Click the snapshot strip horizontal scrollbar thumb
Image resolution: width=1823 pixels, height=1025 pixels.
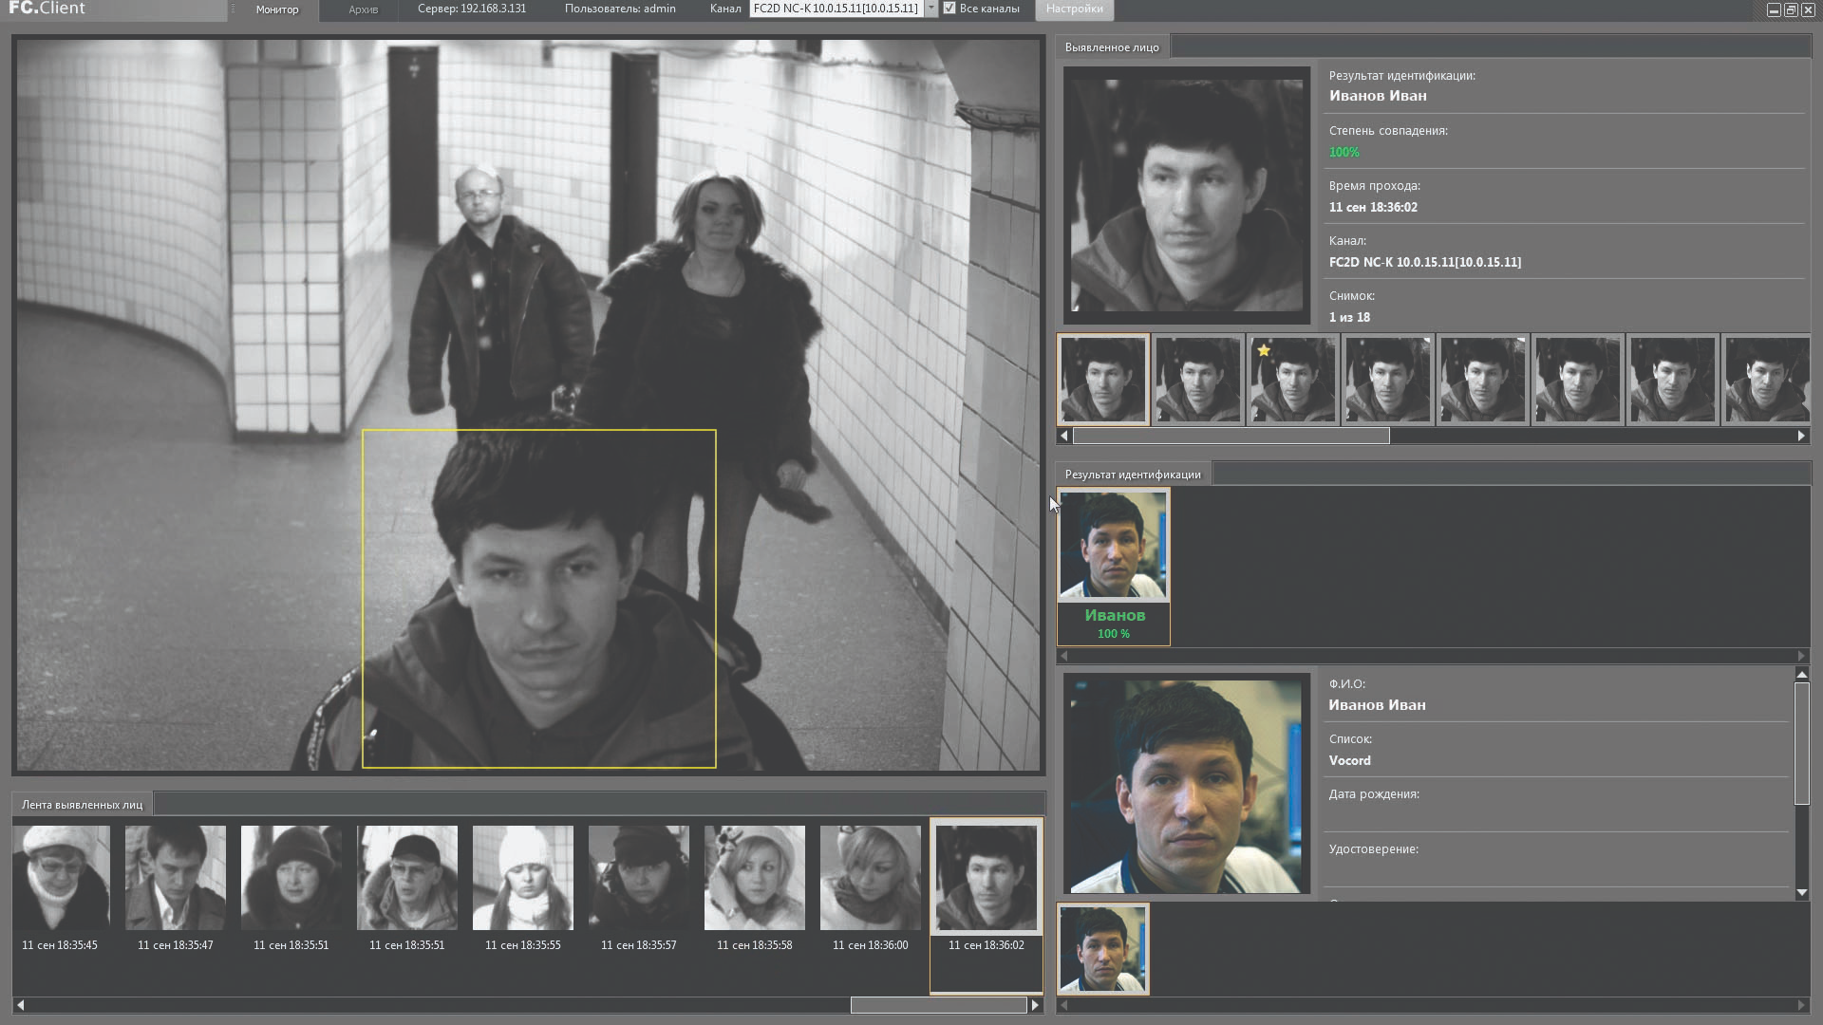[x=1231, y=436]
